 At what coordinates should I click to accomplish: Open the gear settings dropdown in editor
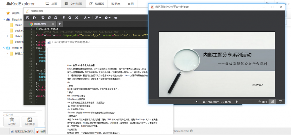[108, 18]
